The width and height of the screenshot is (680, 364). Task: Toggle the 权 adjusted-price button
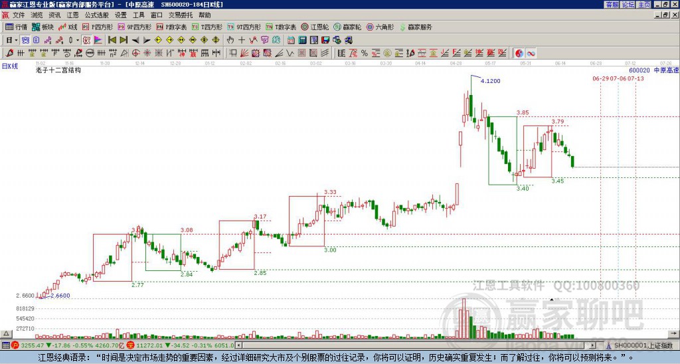pyautogui.click(x=86, y=41)
